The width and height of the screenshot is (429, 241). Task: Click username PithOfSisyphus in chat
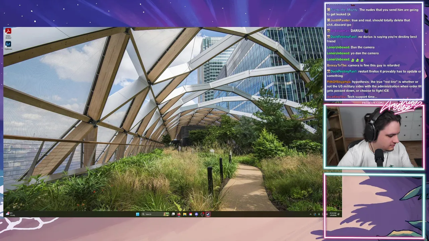(339, 82)
